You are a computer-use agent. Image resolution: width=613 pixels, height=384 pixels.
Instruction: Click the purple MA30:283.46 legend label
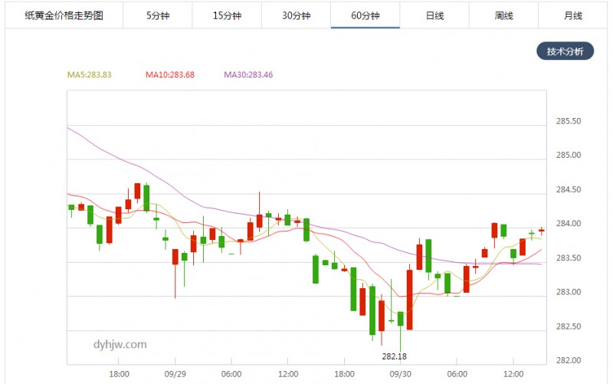(x=248, y=75)
